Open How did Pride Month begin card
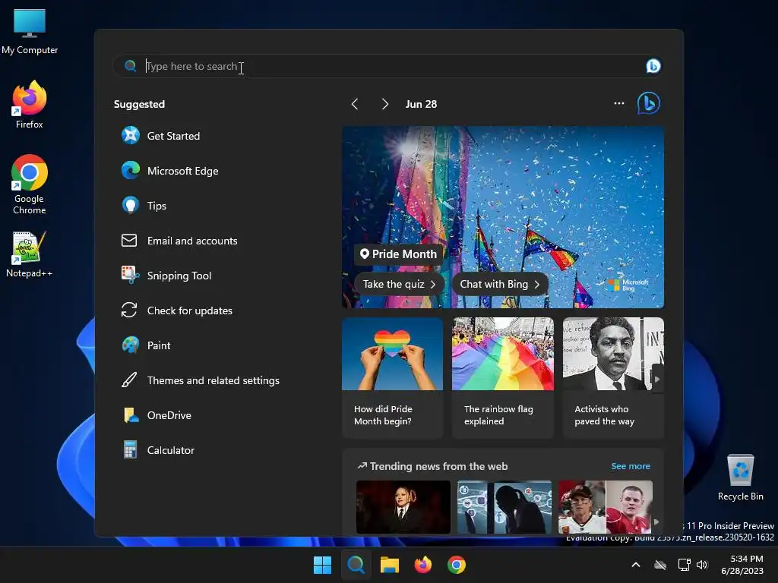778x583 pixels. pyautogui.click(x=392, y=378)
